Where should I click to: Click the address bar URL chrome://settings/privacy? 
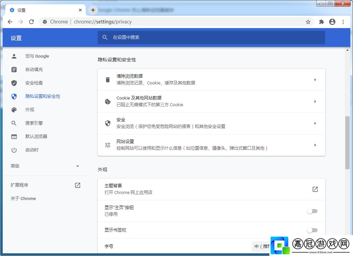pyautogui.click(x=103, y=22)
